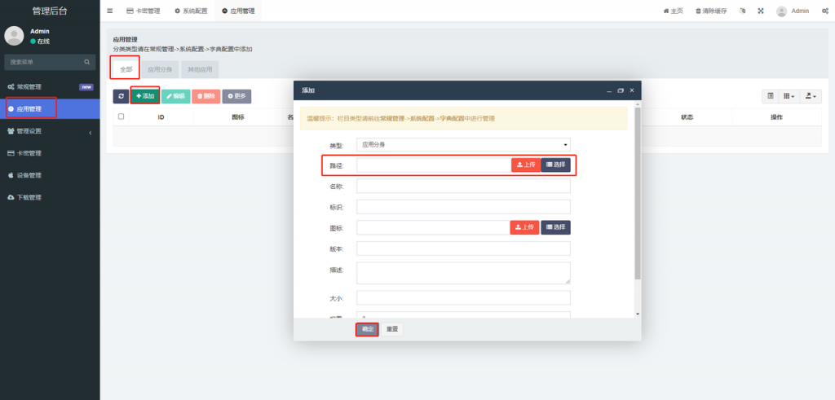Click the 重置 button in dialog
Image resolution: width=835 pixels, height=400 pixels.
pyautogui.click(x=392, y=329)
